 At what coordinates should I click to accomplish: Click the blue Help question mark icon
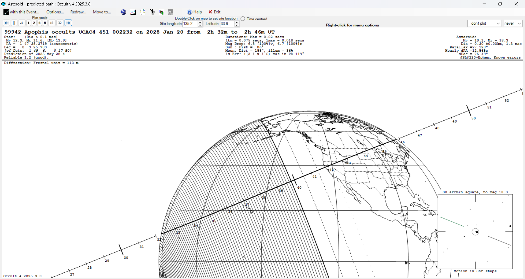click(x=190, y=12)
